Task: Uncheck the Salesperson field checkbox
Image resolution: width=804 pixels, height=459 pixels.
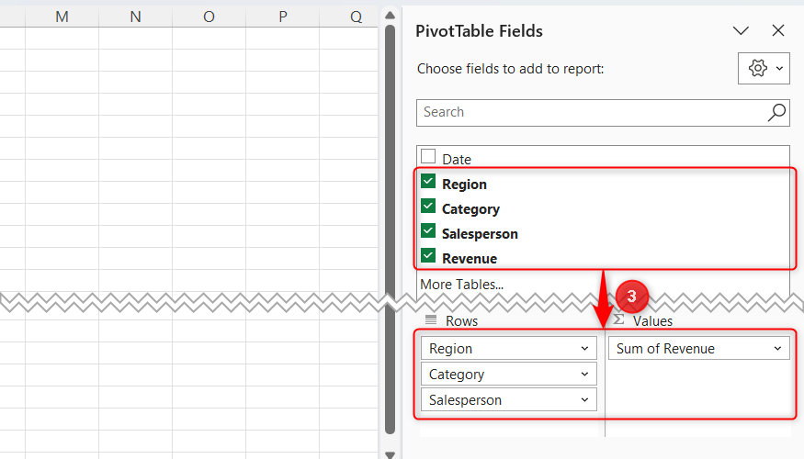Action: point(428,230)
